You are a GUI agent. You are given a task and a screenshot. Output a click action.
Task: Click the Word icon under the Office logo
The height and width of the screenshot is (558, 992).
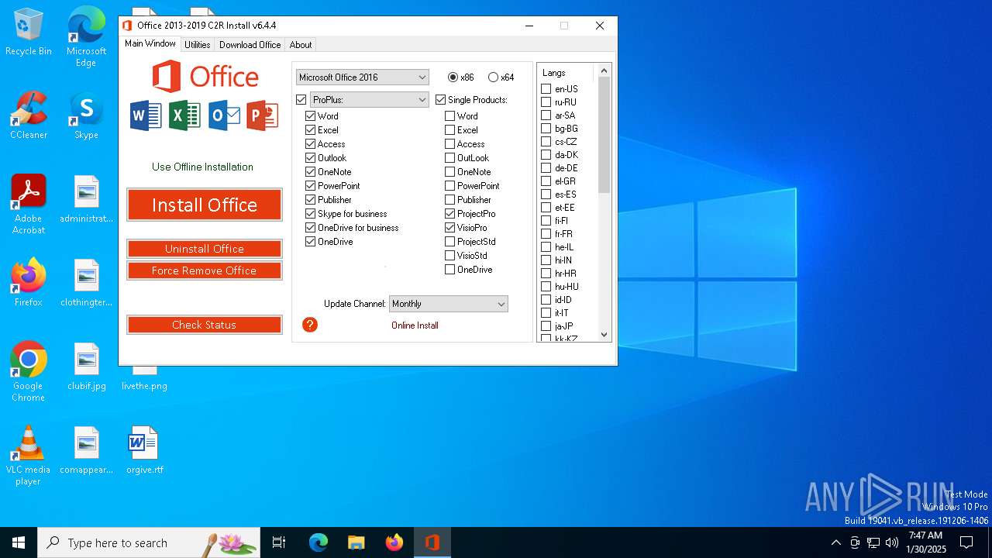pyautogui.click(x=146, y=116)
